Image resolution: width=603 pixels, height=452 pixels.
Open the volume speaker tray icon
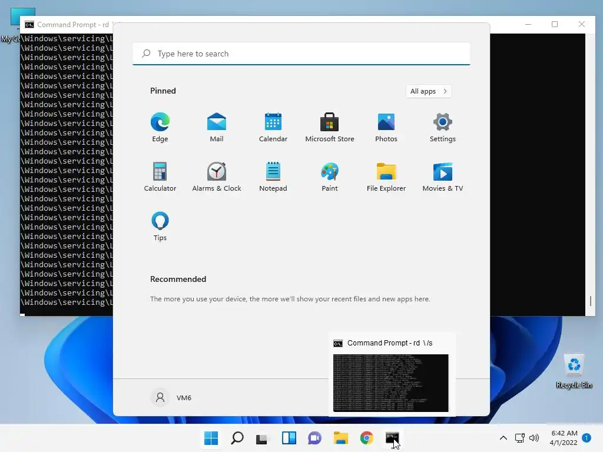tap(534, 438)
